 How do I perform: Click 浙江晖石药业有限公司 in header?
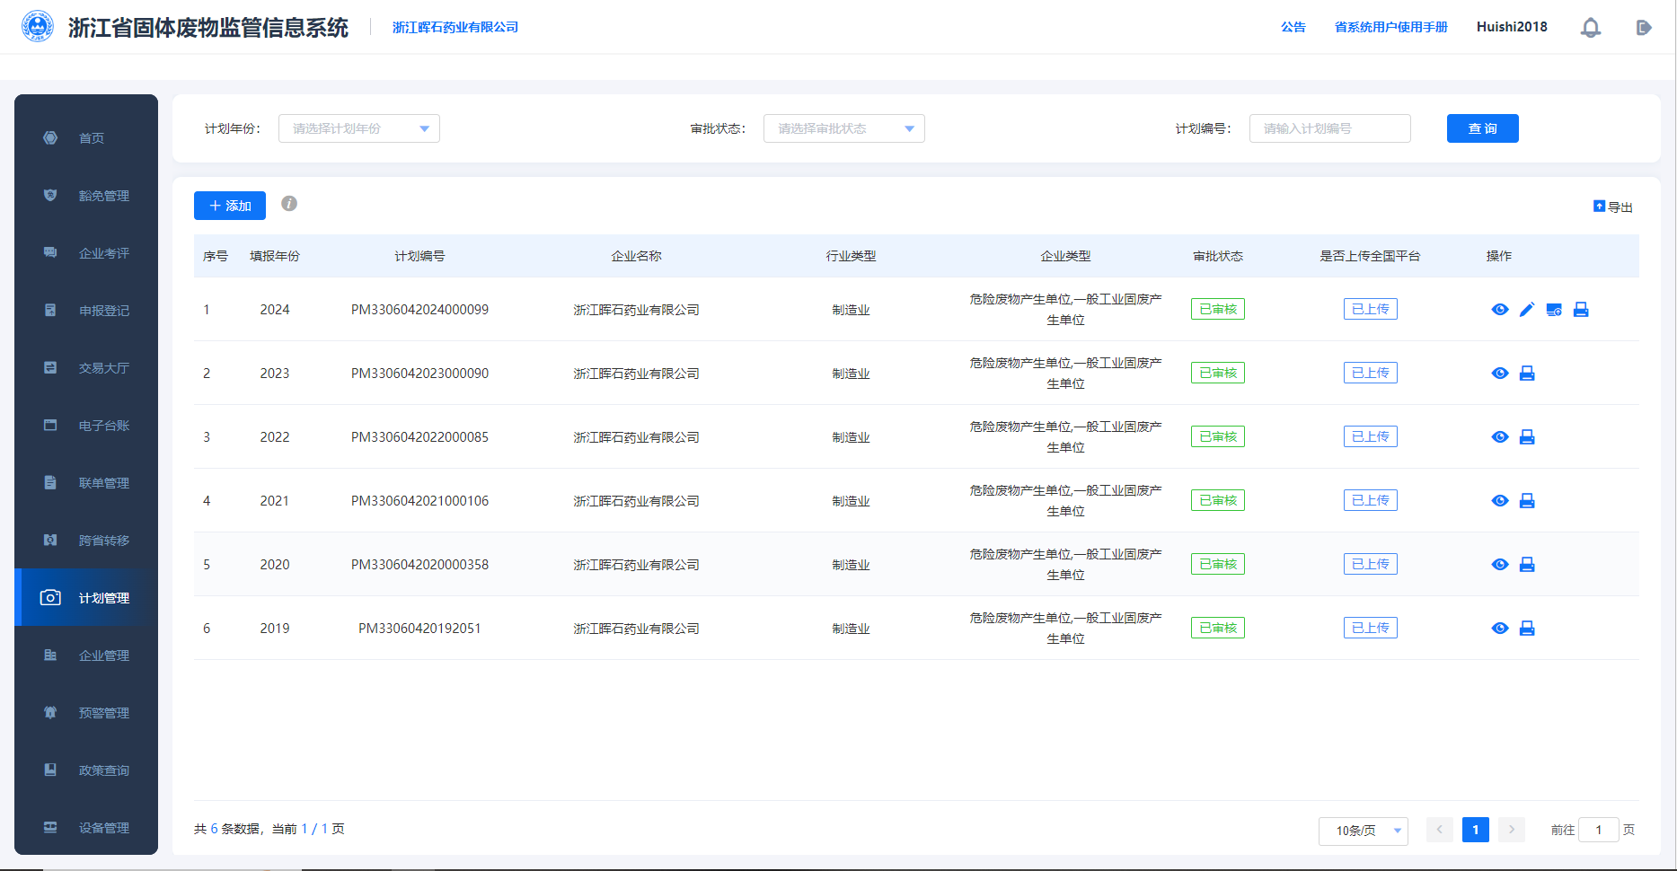[455, 28]
